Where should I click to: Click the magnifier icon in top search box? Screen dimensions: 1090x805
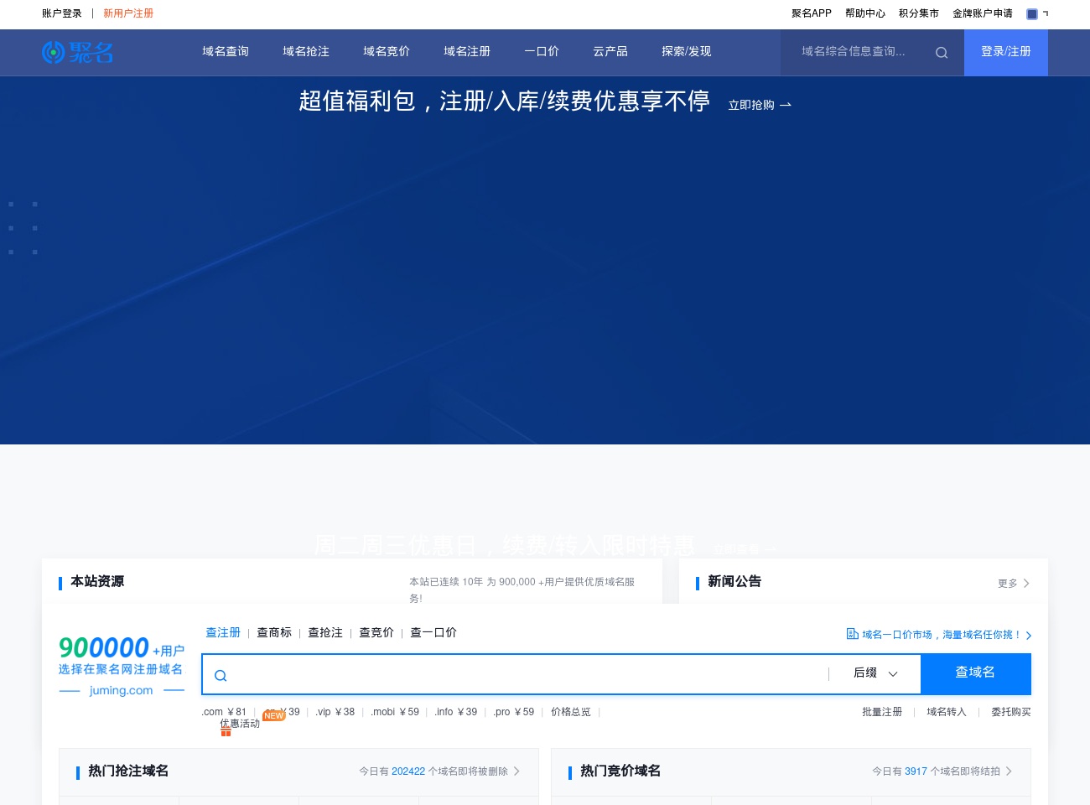[x=942, y=53]
